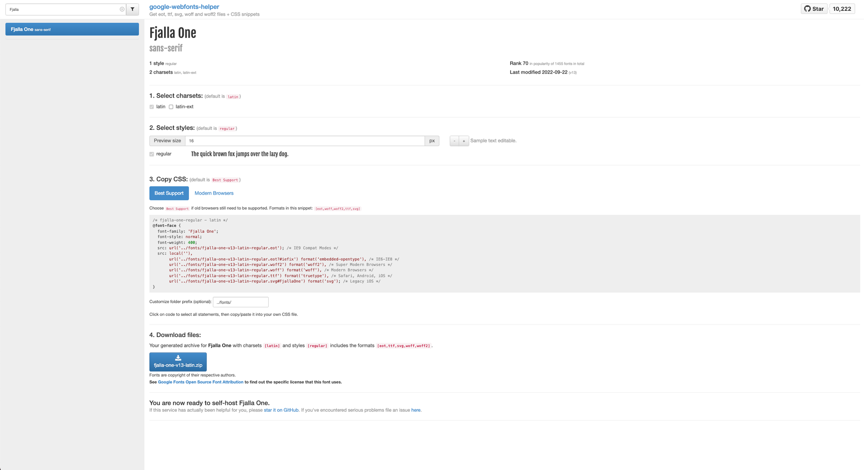Clear the font search field
Screen dimensions: 864x470
click(122, 9)
